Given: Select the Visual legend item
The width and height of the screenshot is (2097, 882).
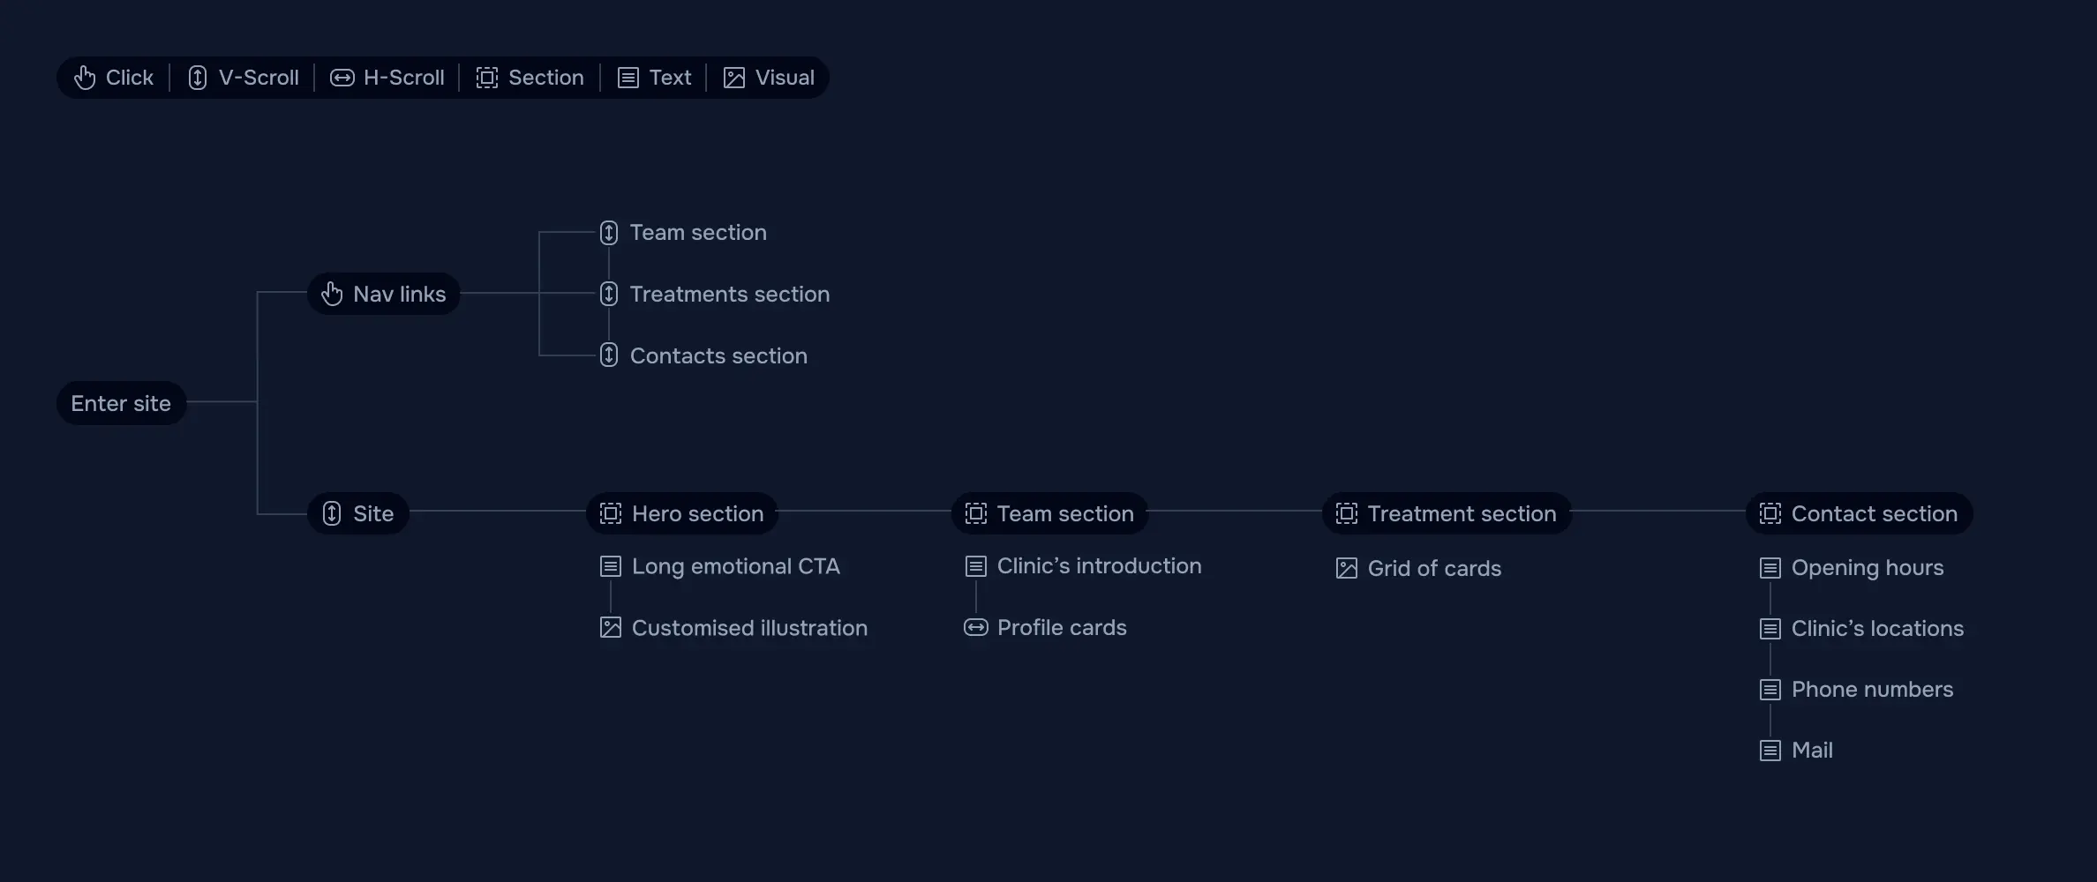Looking at the screenshot, I should (x=769, y=78).
